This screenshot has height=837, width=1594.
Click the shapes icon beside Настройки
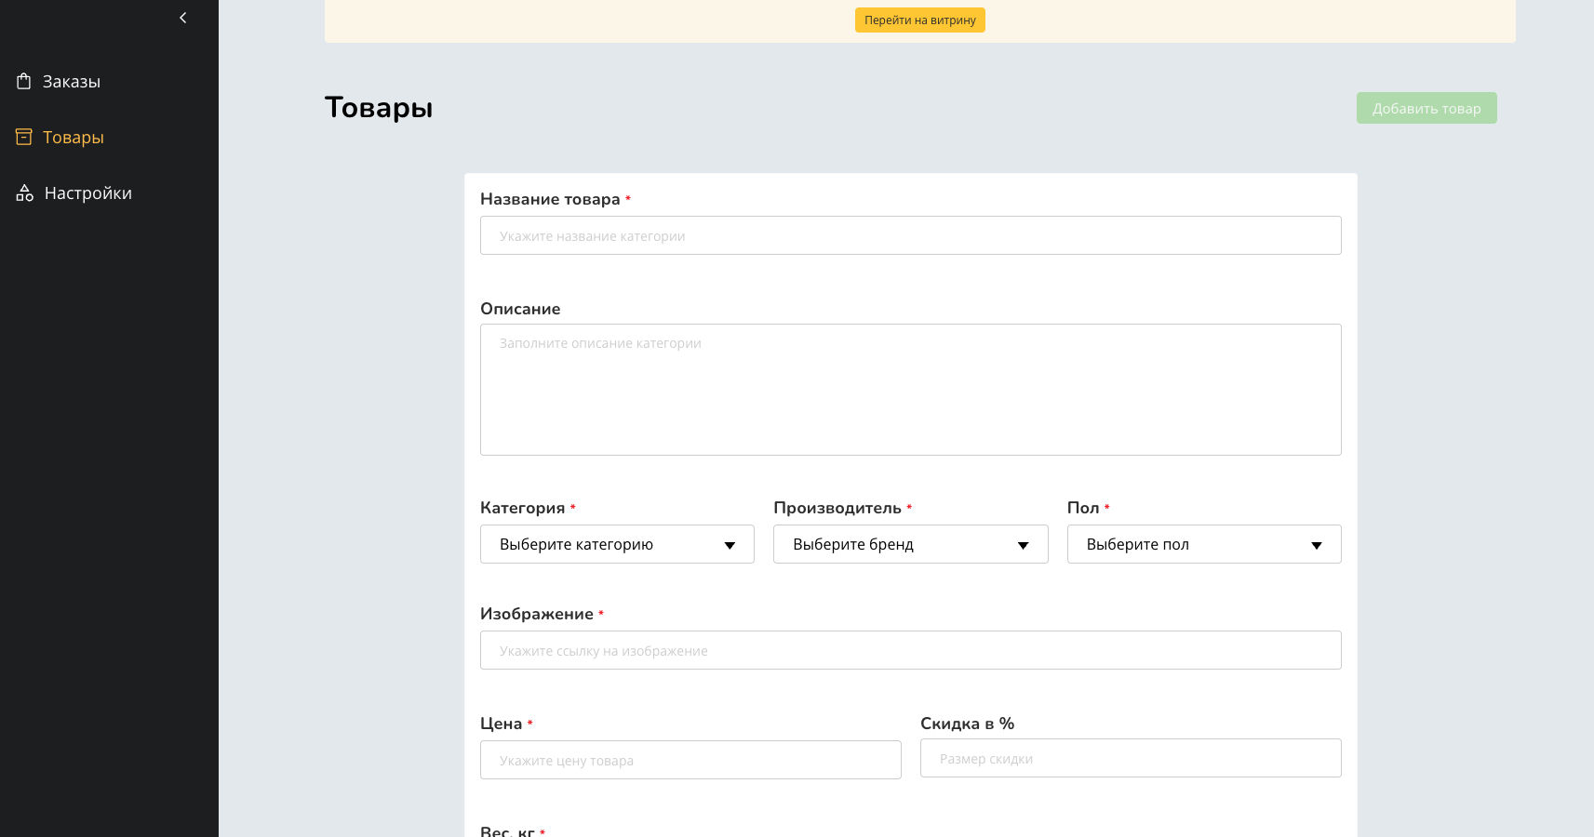coord(25,193)
